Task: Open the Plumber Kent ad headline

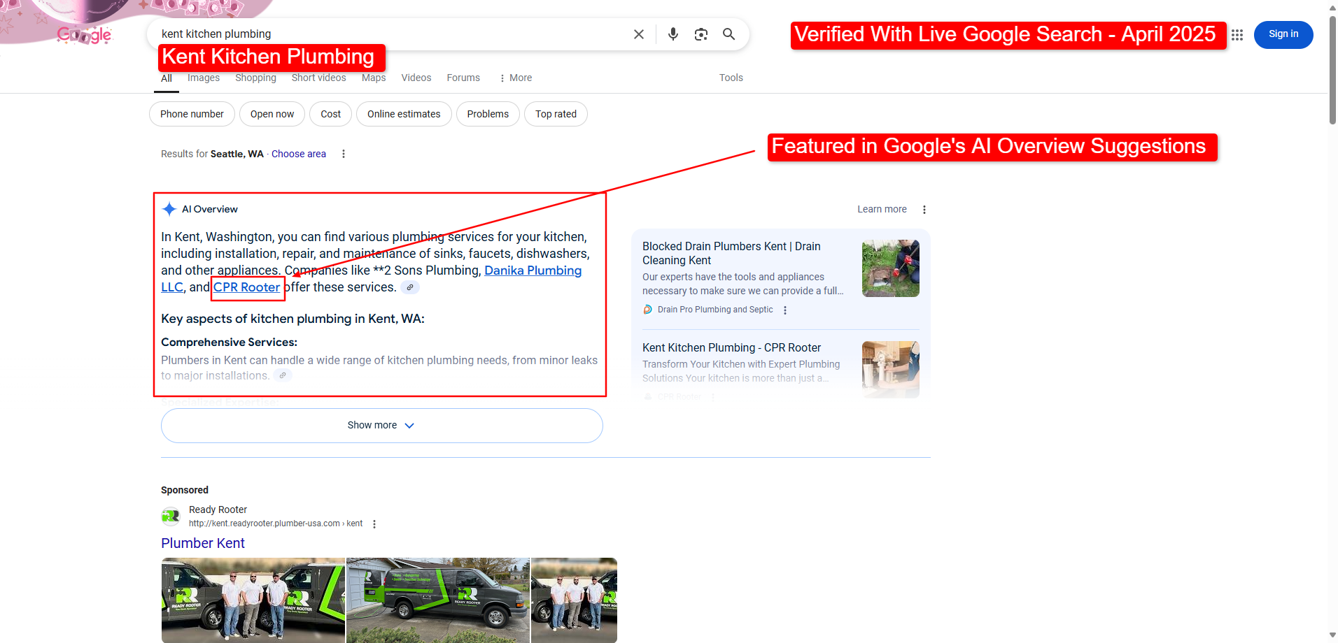Action: click(x=202, y=543)
